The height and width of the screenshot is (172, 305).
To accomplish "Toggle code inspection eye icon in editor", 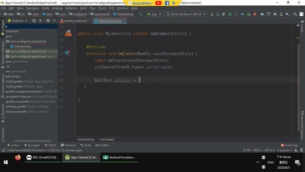I will 298,25.
